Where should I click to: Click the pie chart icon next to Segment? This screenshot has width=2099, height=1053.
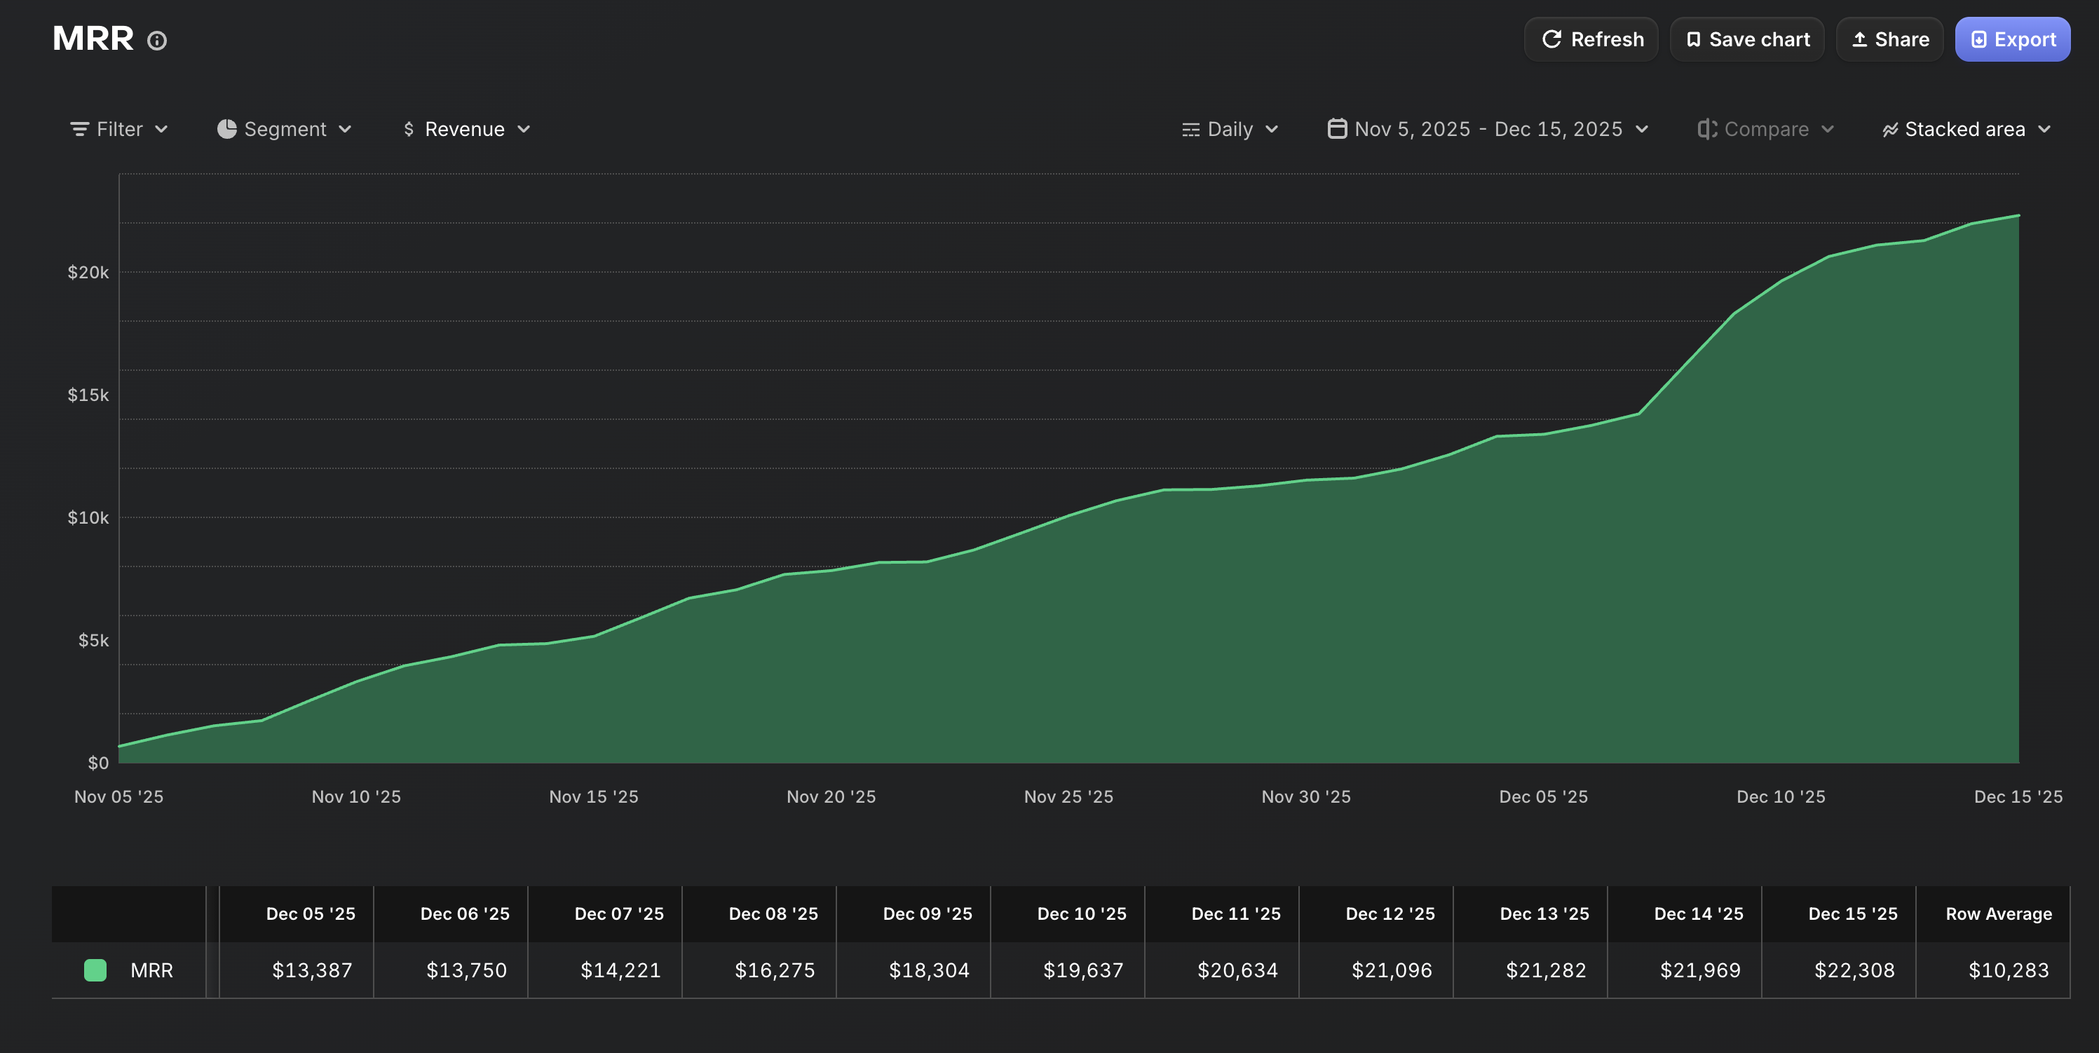tap(226, 129)
